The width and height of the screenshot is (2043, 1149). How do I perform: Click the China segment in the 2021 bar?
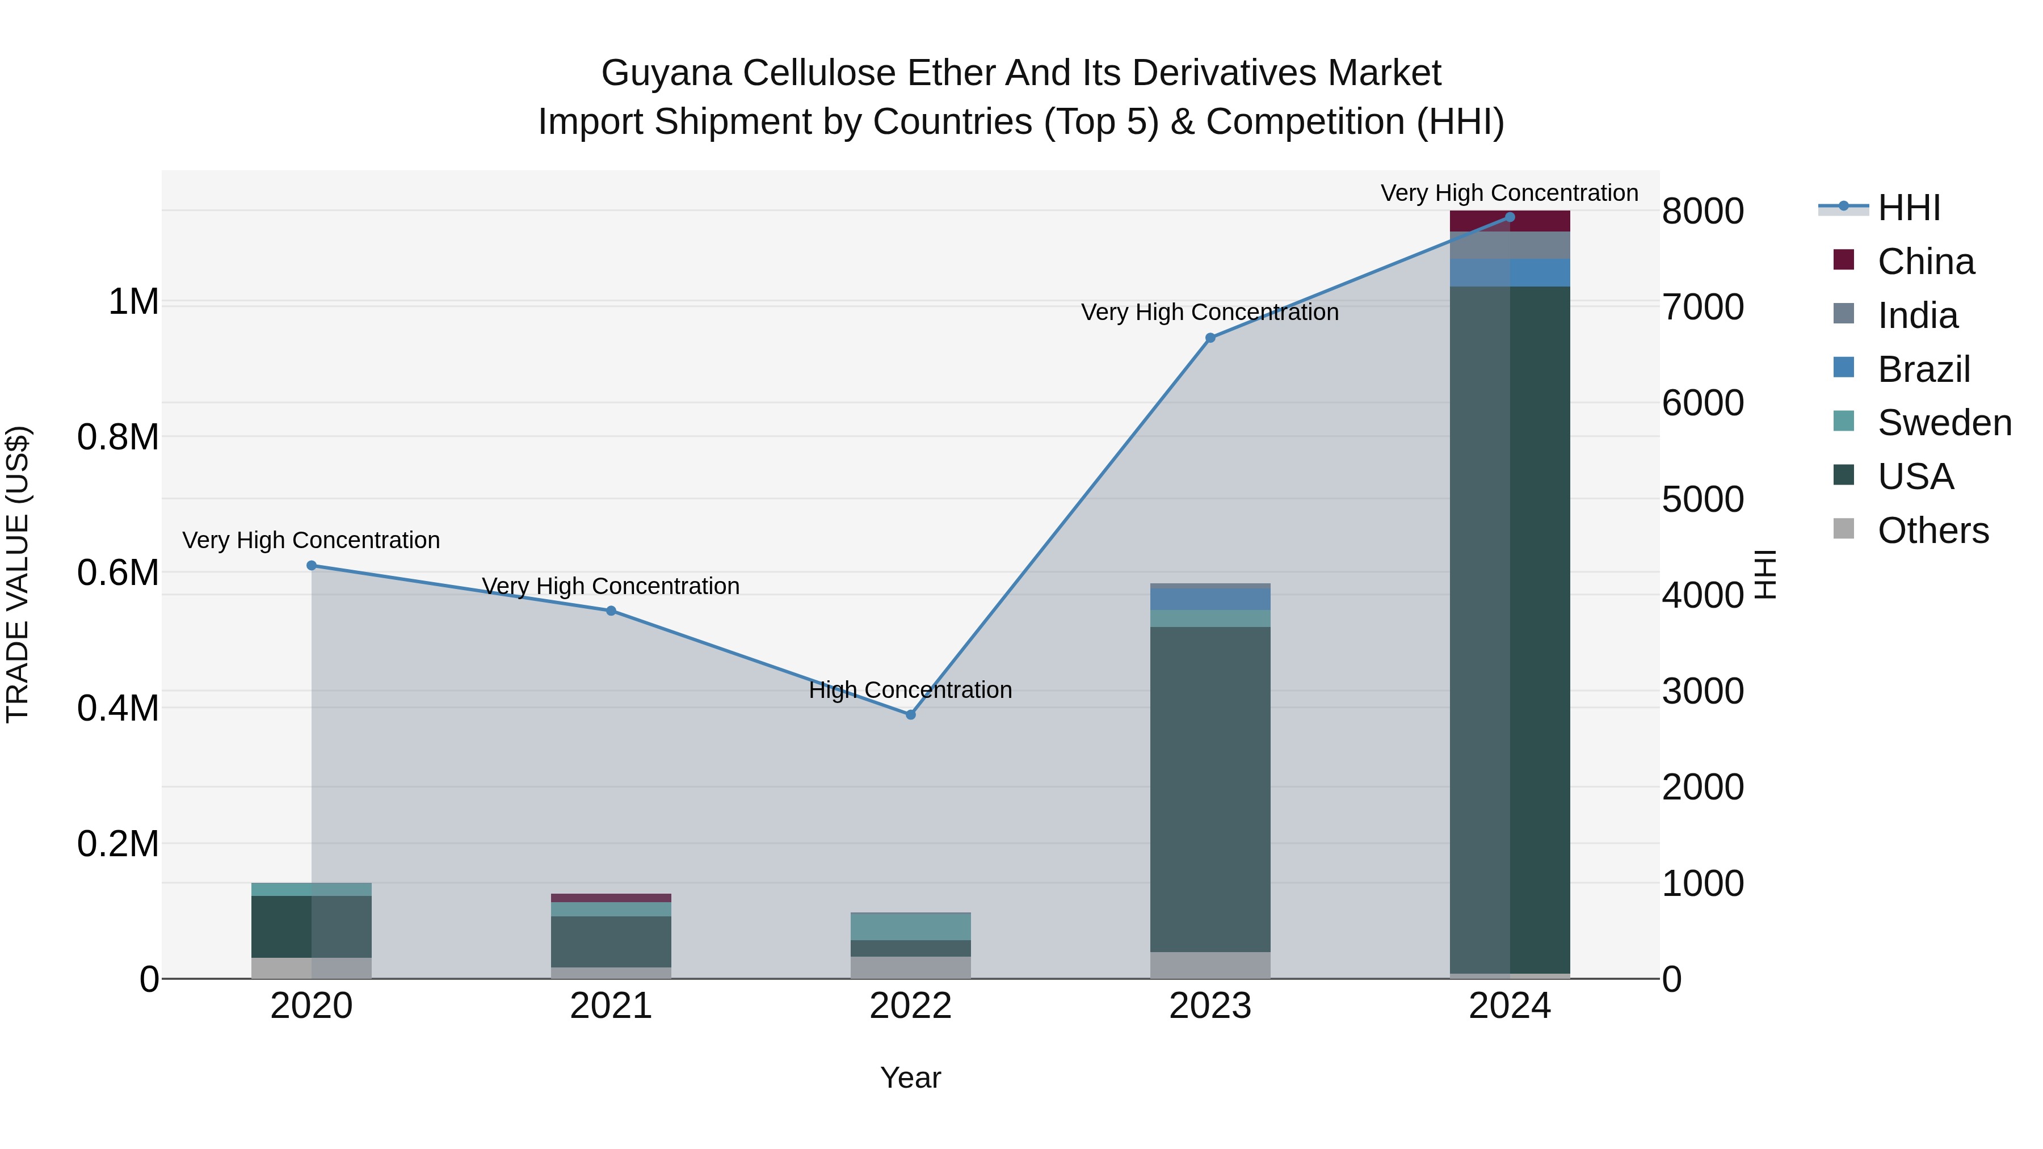pos(611,898)
